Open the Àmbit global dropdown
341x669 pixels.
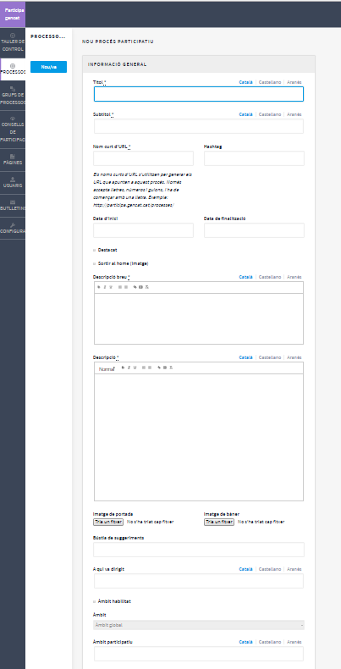[x=199, y=625]
